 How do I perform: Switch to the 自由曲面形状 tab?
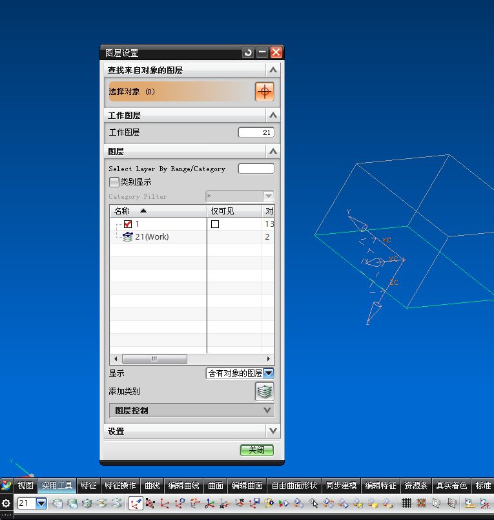click(294, 486)
